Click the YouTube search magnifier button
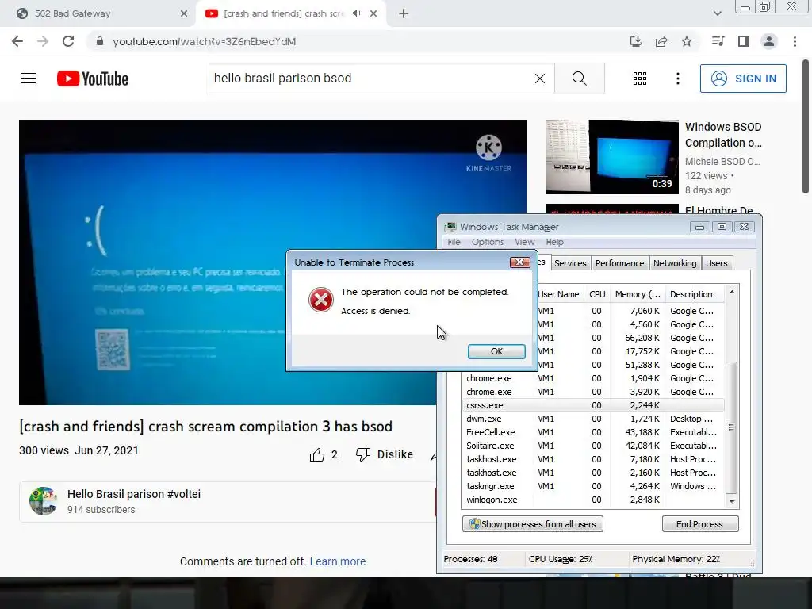 click(580, 79)
